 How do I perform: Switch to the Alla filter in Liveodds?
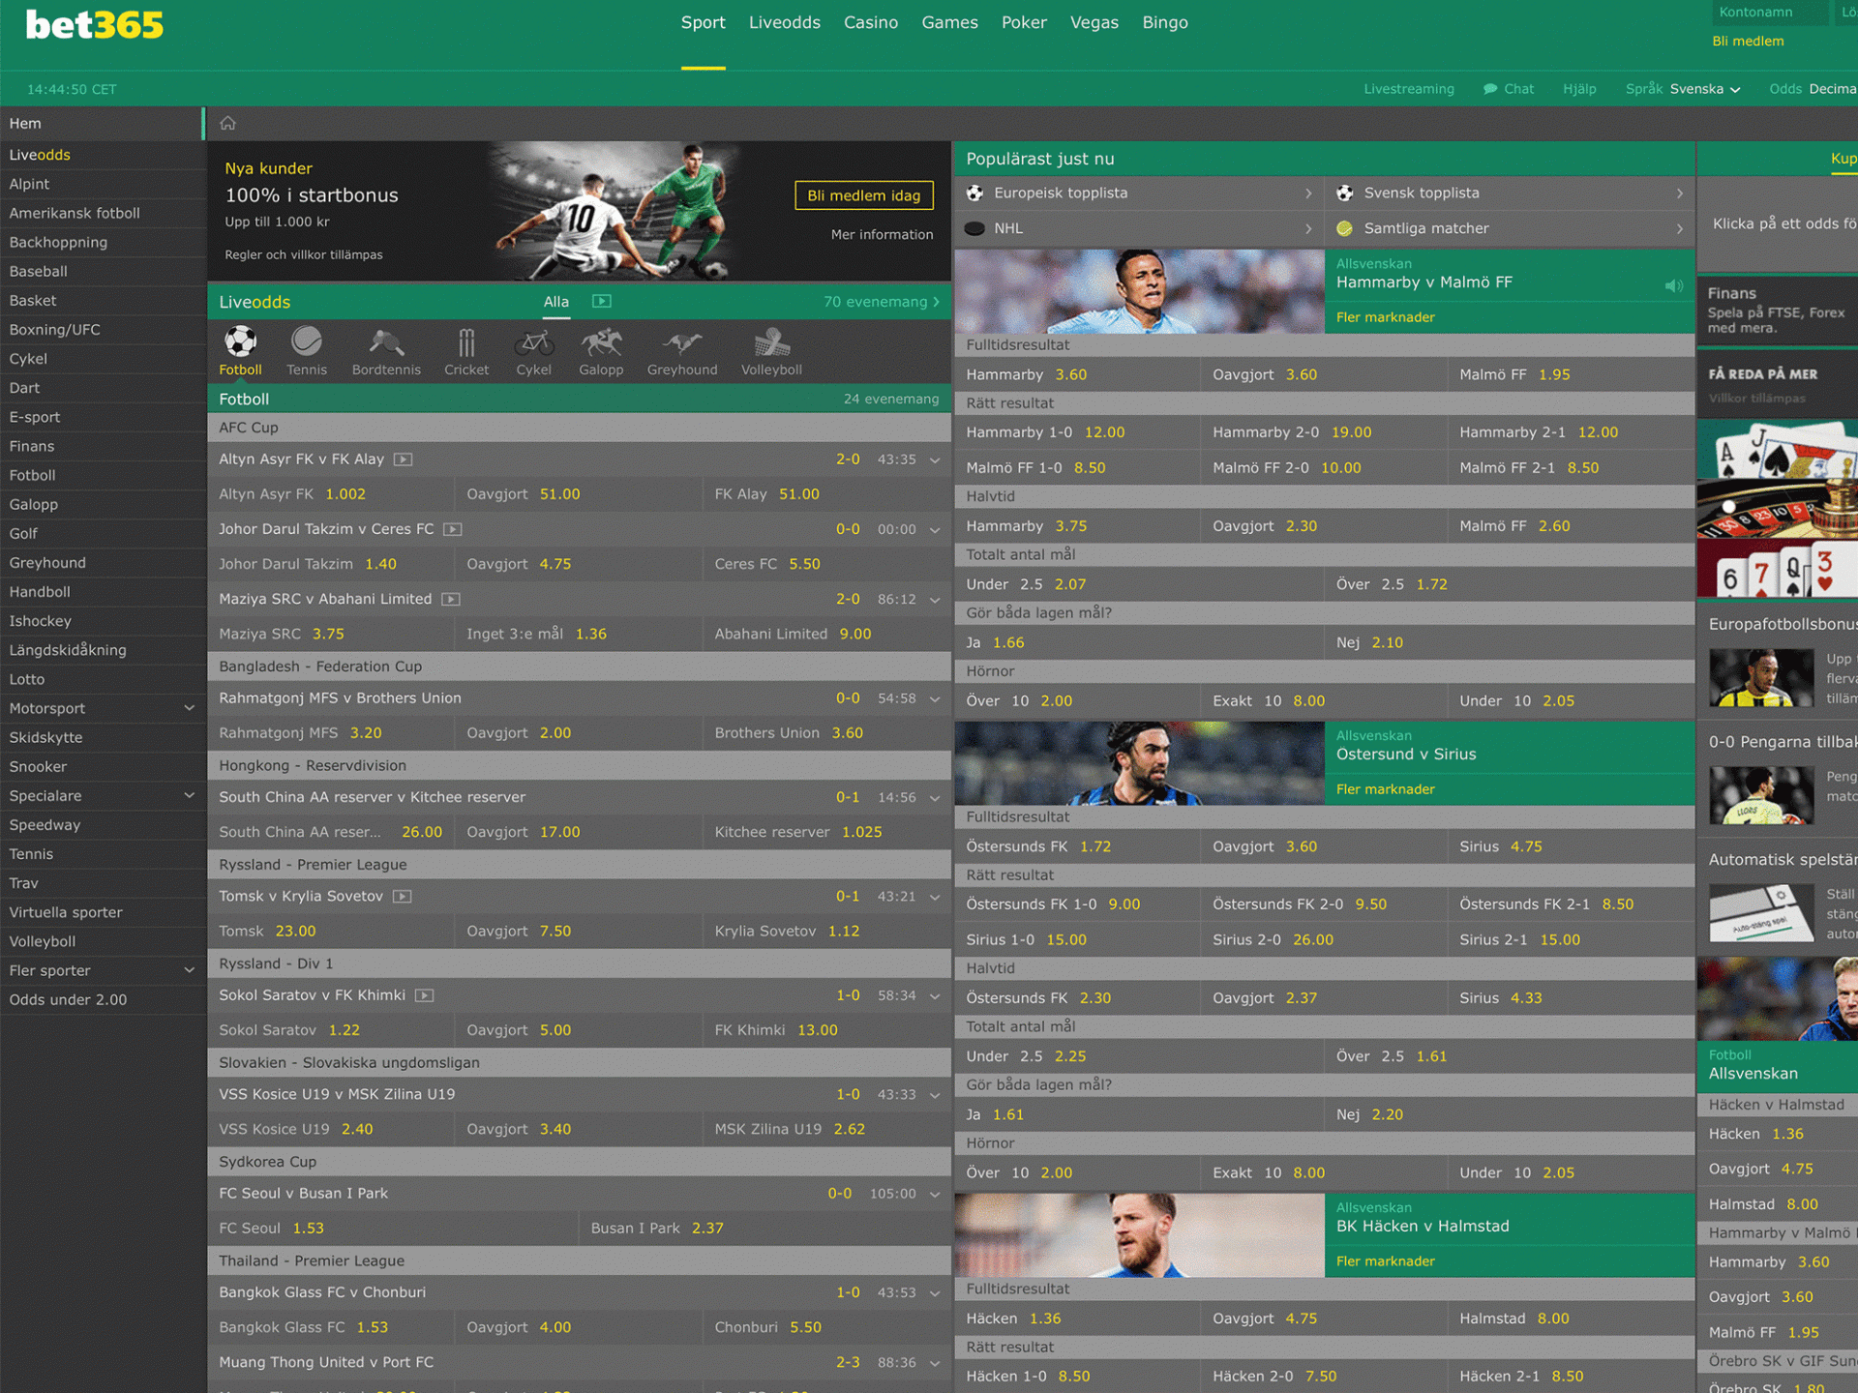click(x=555, y=302)
